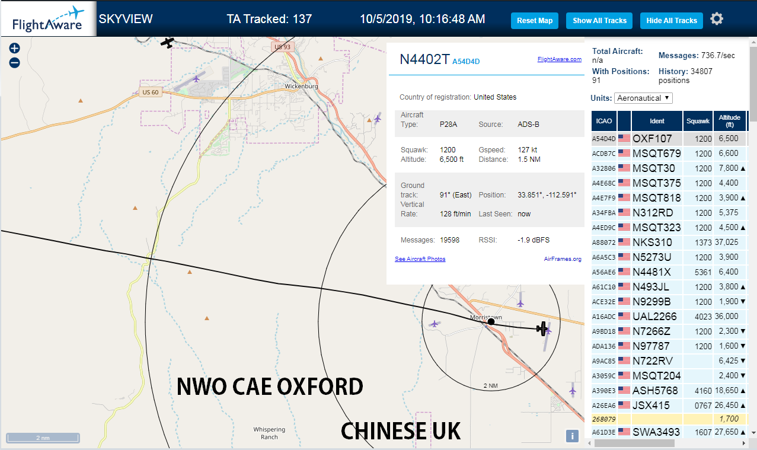Select the MSQT818 aircraft row

[669, 197]
